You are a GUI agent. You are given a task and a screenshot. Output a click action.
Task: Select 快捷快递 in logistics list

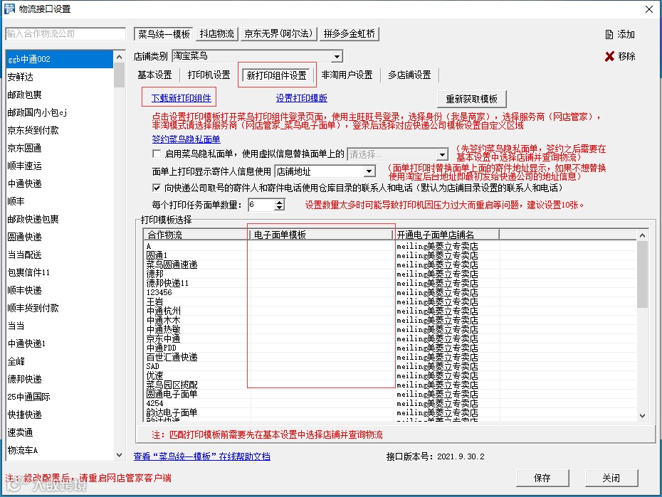coord(59,415)
